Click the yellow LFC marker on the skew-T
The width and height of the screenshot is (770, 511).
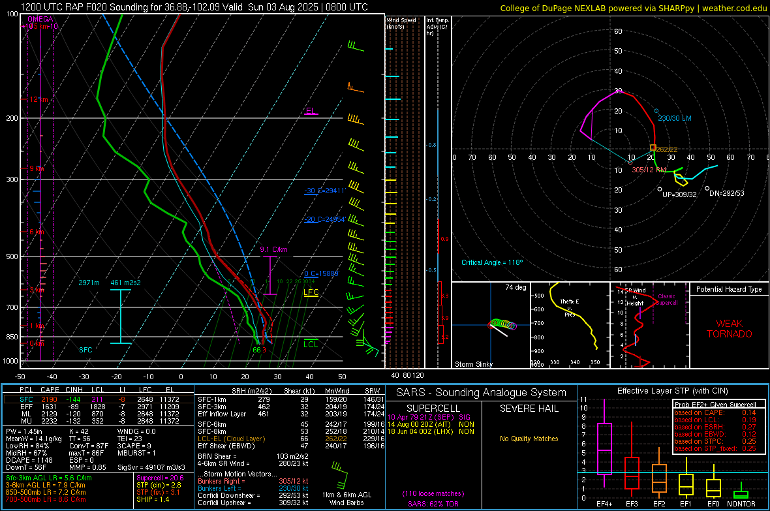311,292
